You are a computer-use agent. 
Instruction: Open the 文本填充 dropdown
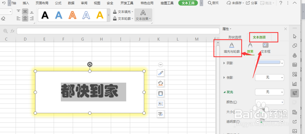[123, 12]
